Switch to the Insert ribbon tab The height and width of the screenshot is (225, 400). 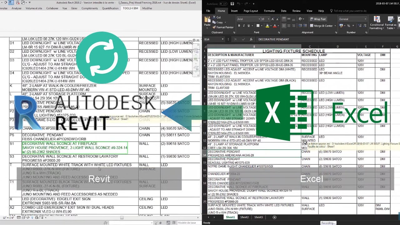(x=234, y=11)
